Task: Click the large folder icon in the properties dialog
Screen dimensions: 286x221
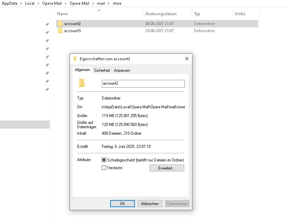Action: pyautogui.click(x=82, y=83)
